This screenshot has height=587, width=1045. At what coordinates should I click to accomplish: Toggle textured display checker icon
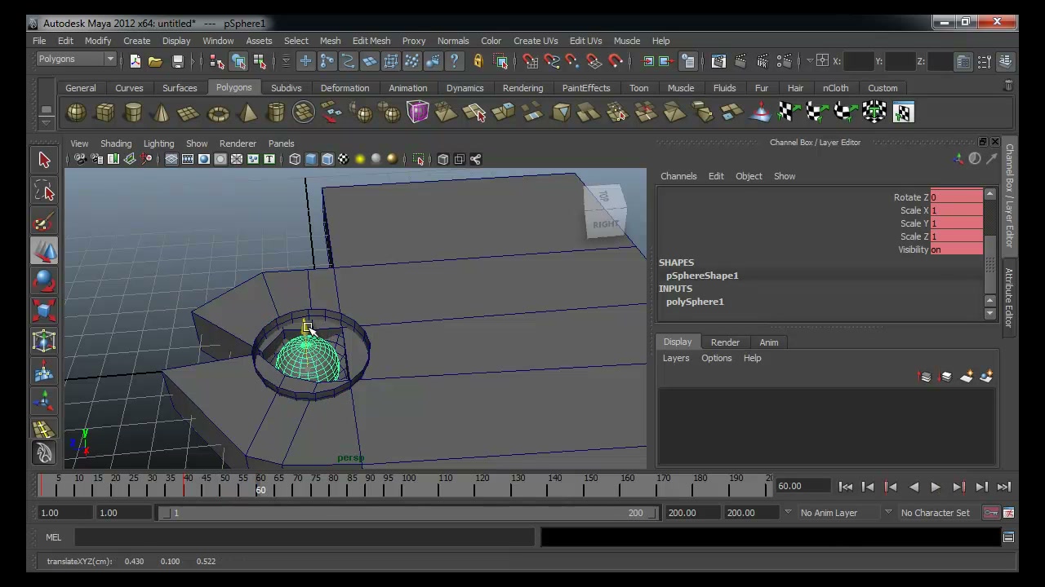point(344,159)
